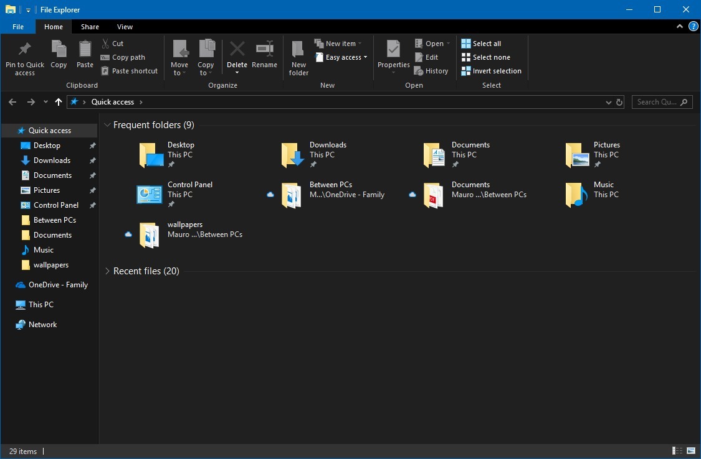Open the Properties dropdown arrow
The width and height of the screenshot is (701, 459).
point(393,73)
